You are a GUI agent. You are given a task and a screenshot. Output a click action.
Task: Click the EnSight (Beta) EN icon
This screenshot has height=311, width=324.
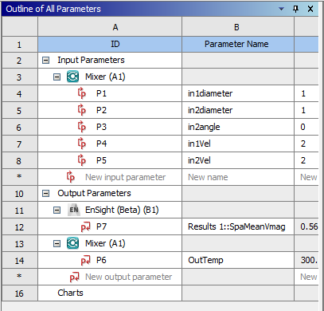(74, 210)
